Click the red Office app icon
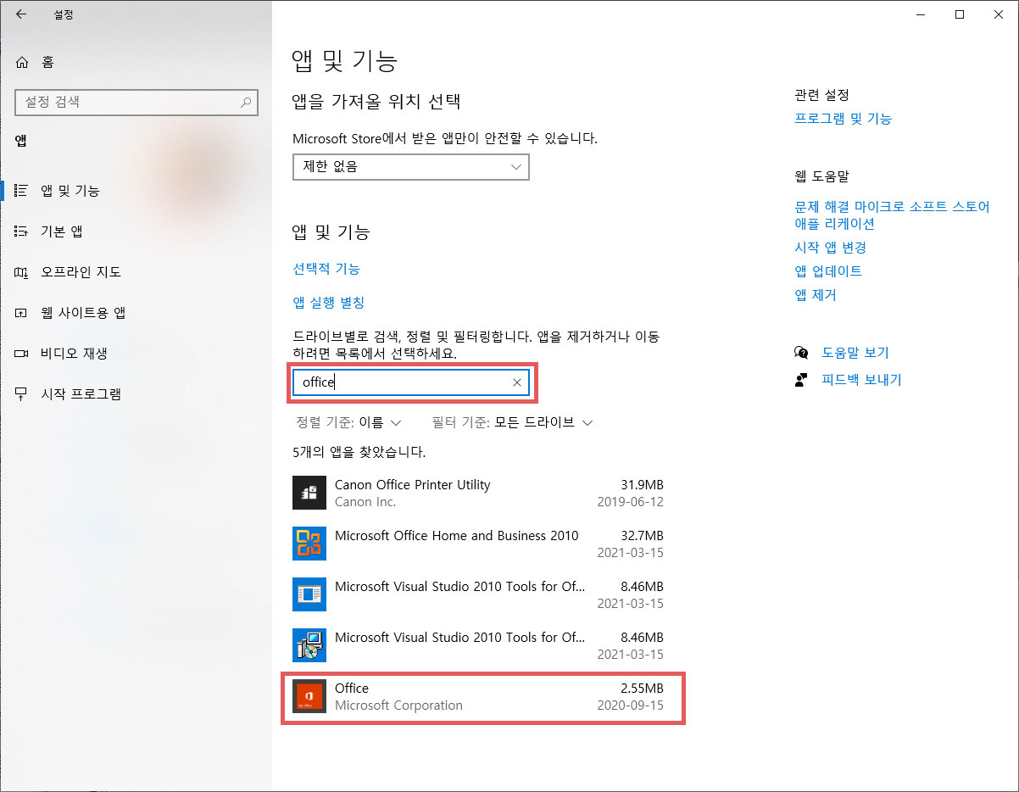This screenshot has height=792, width=1019. click(x=309, y=696)
